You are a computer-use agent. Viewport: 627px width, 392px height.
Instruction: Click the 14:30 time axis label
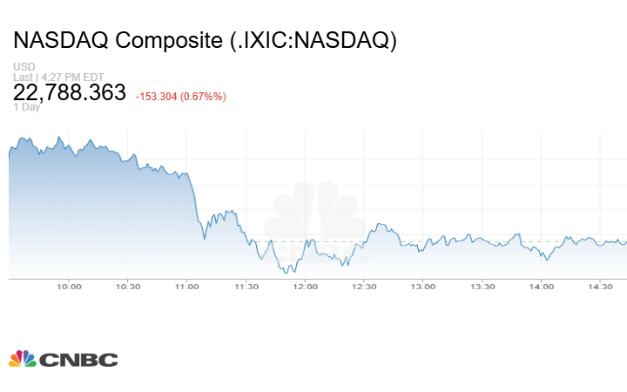pyautogui.click(x=601, y=286)
